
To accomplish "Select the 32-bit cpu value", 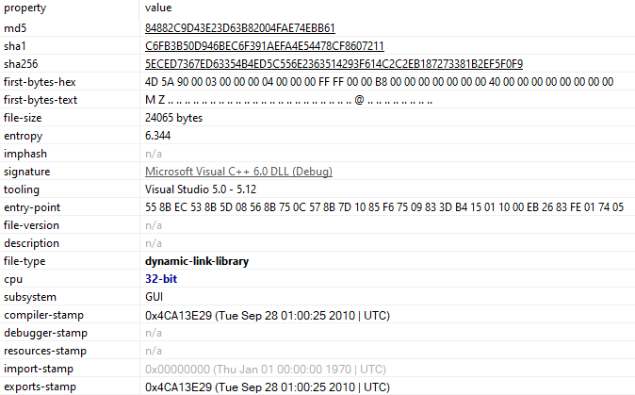I will tap(161, 279).
